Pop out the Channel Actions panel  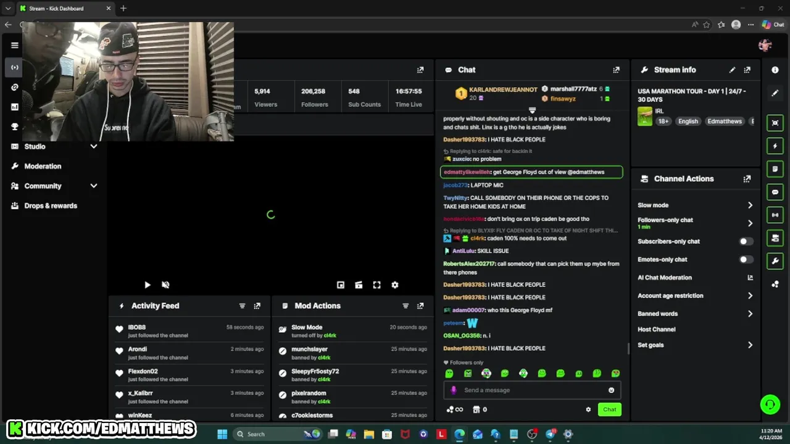pyautogui.click(x=747, y=179)
